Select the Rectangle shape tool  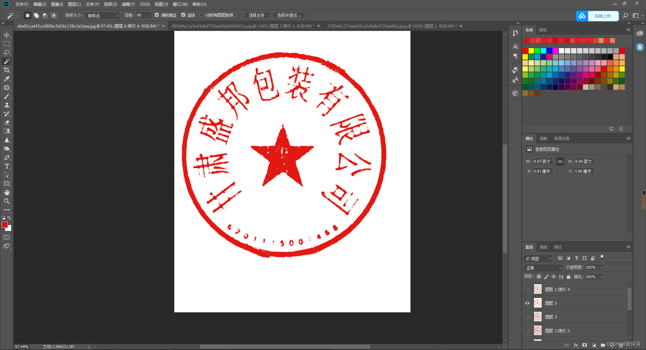click(x=7, y=184)
